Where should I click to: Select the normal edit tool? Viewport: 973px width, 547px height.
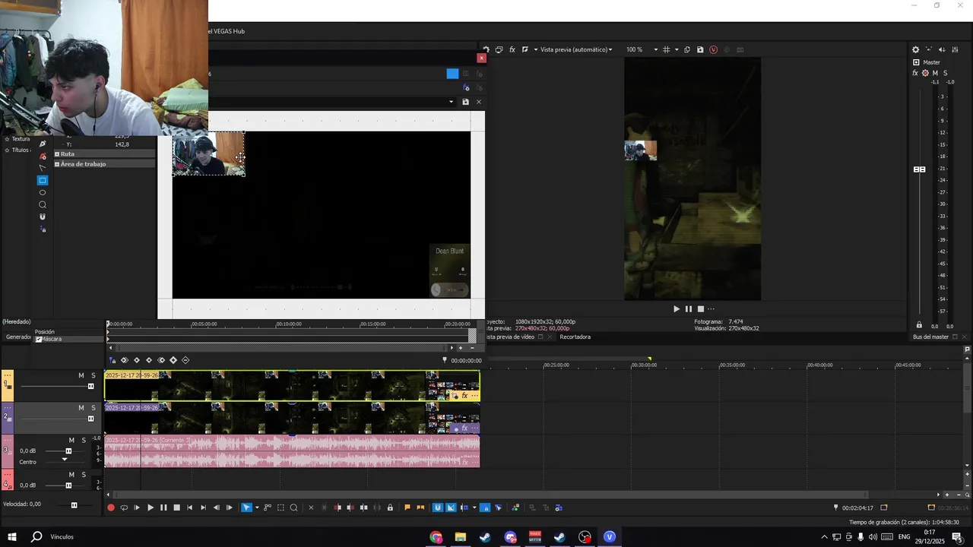pos(246,507)
